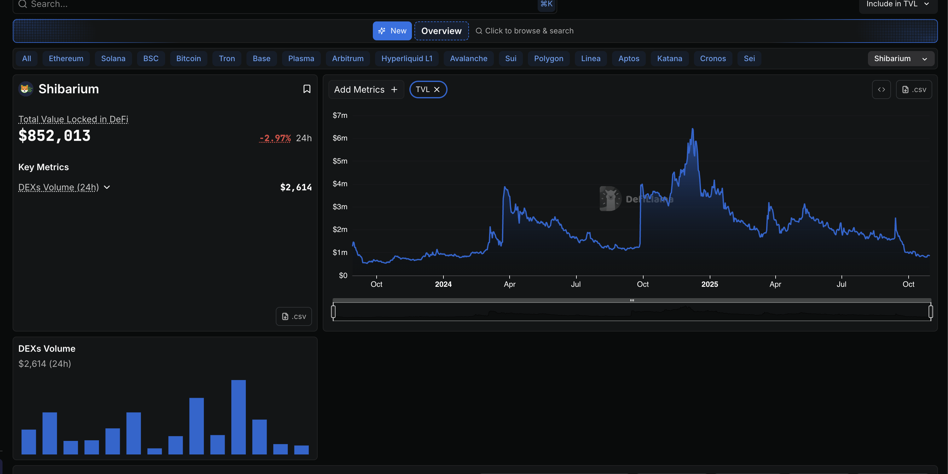
Task: Click the Shibarium logo icon
Action: (26, 89)
